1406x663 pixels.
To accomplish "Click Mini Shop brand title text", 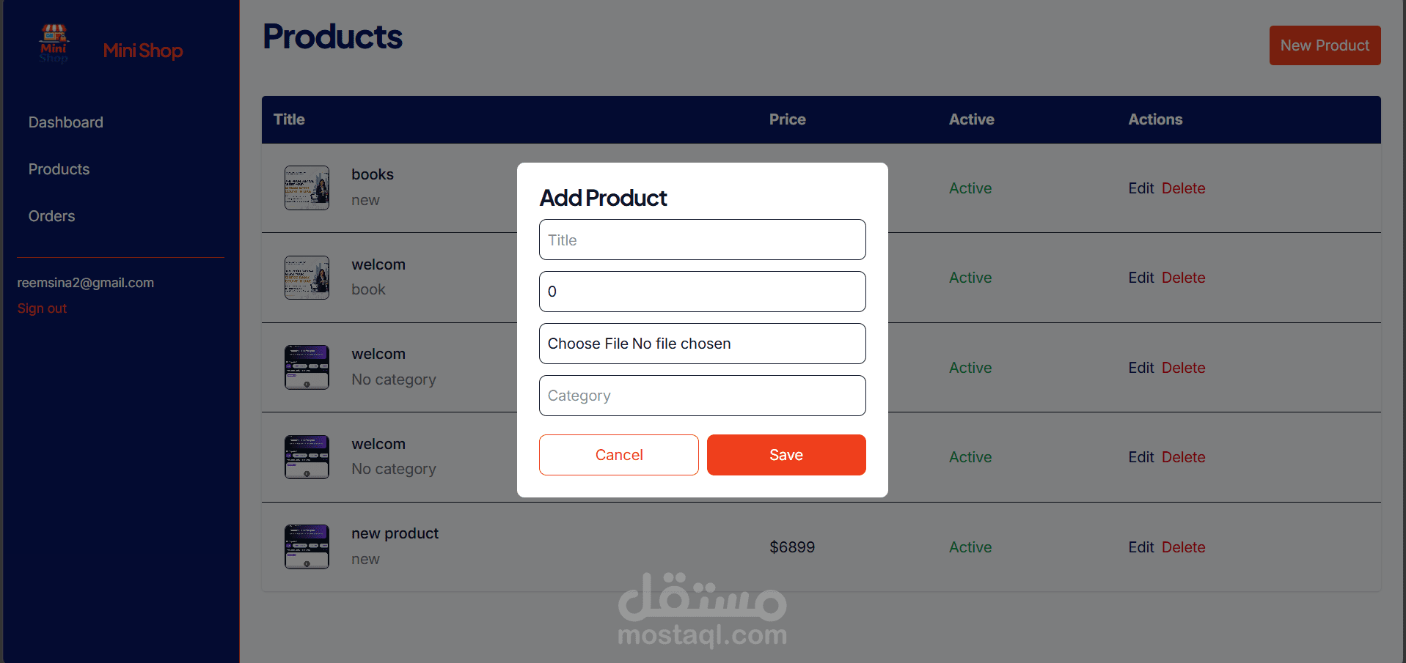I will coord(143,51).
